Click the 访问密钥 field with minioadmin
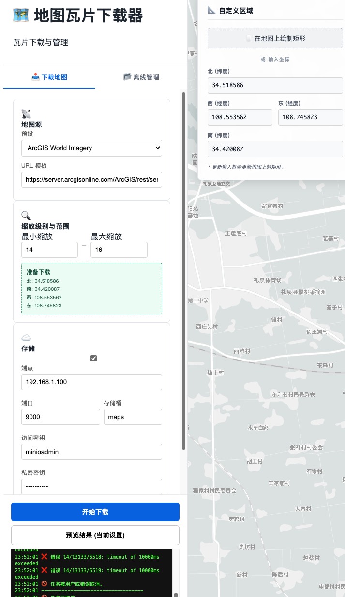Screen dimensions: 345x597 (91, 452)
